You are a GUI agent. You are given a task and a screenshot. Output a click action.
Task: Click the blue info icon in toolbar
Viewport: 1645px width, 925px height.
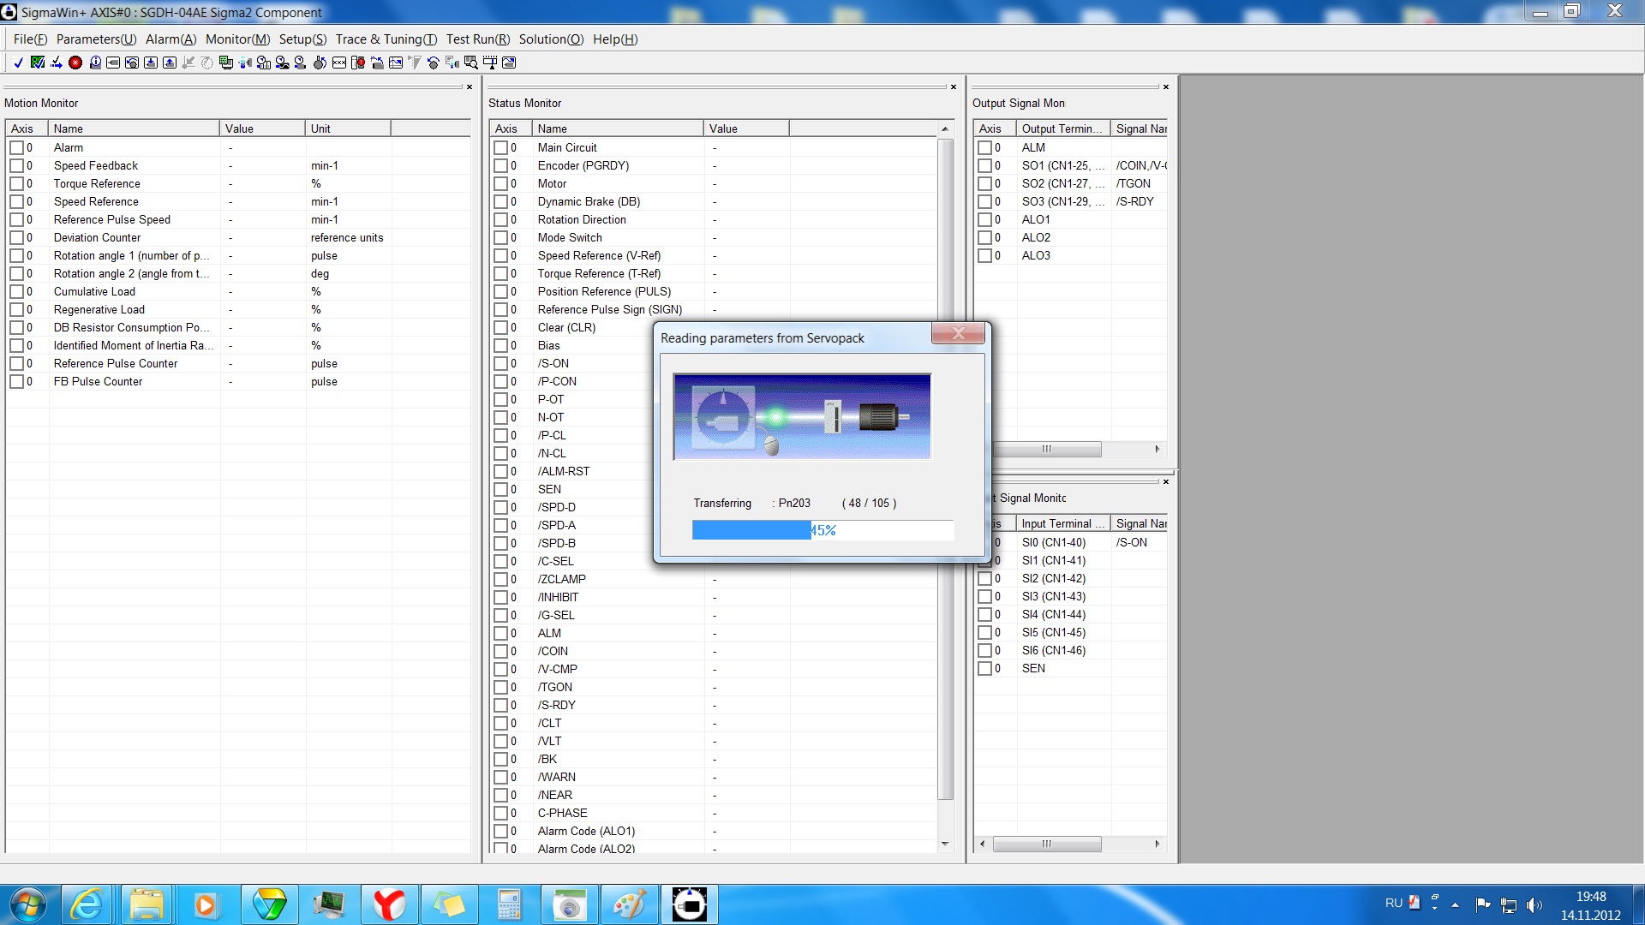pyautogui.click(x=95, y=63)
